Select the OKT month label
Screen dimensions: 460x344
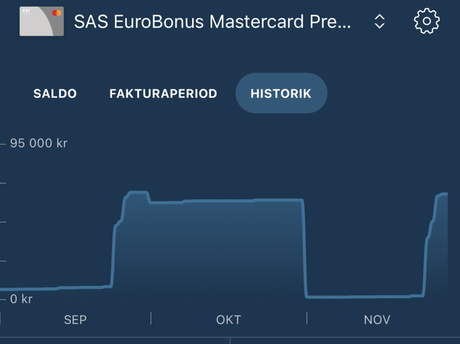click(x=228, y=320)
